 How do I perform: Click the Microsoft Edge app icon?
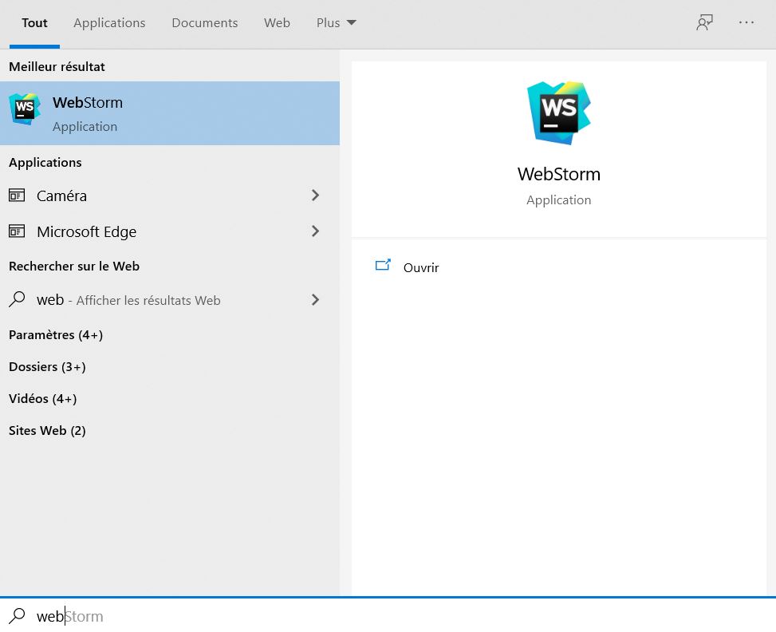coord(17,231)
